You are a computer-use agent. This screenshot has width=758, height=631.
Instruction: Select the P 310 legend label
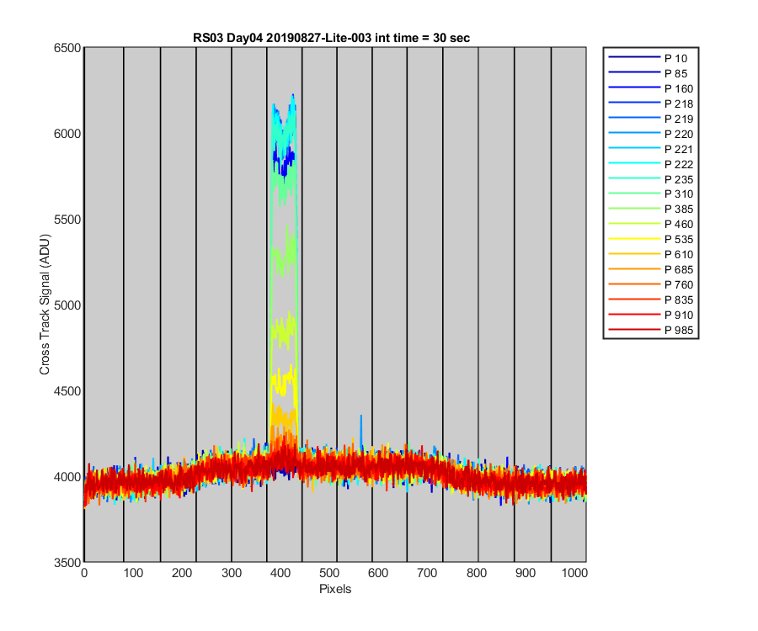click(679, 194)
